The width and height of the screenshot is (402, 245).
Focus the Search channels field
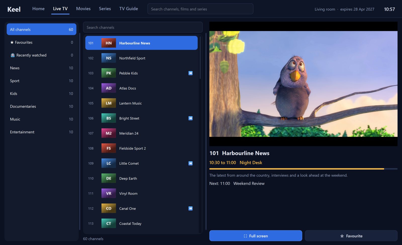click(x=143, y=27)
